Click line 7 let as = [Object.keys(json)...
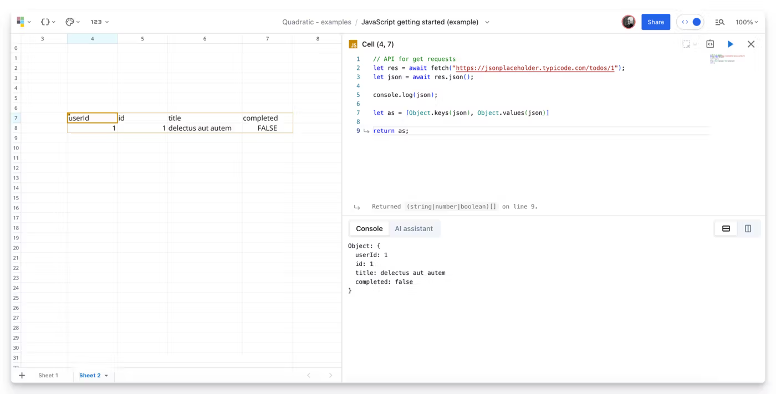 (461, 112)
